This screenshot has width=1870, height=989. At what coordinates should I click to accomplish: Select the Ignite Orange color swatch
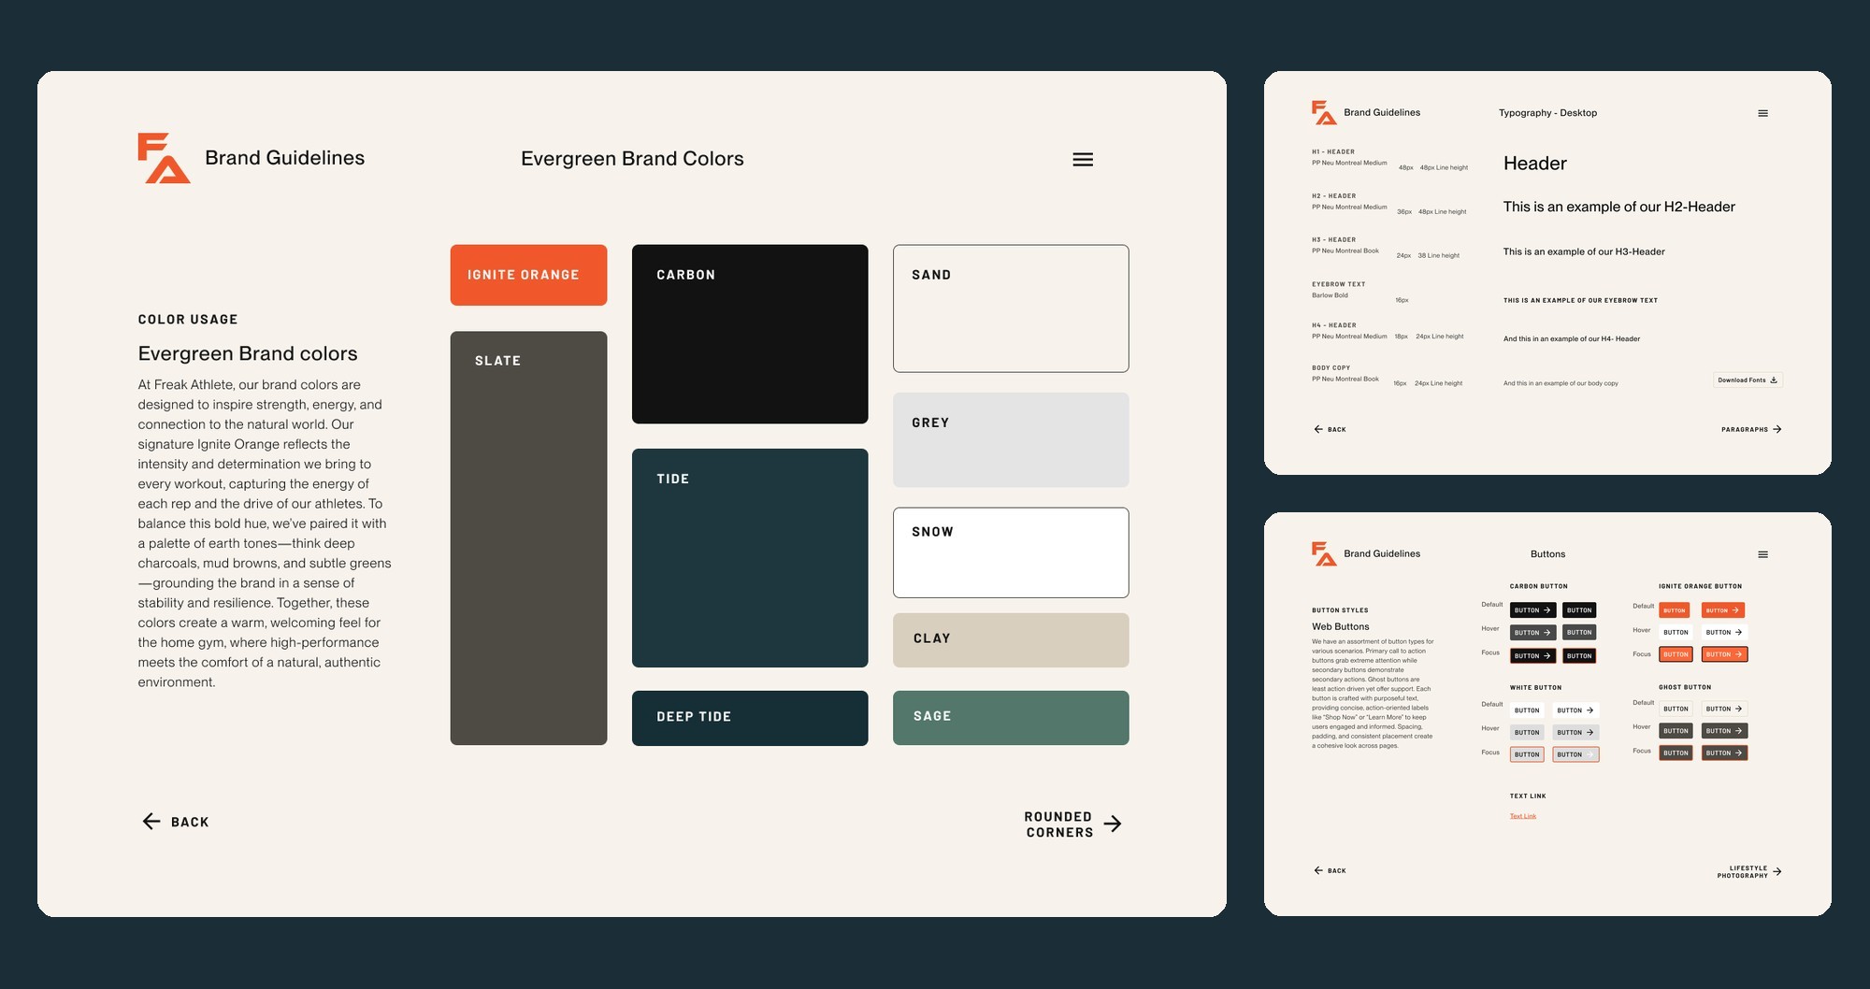528,275
